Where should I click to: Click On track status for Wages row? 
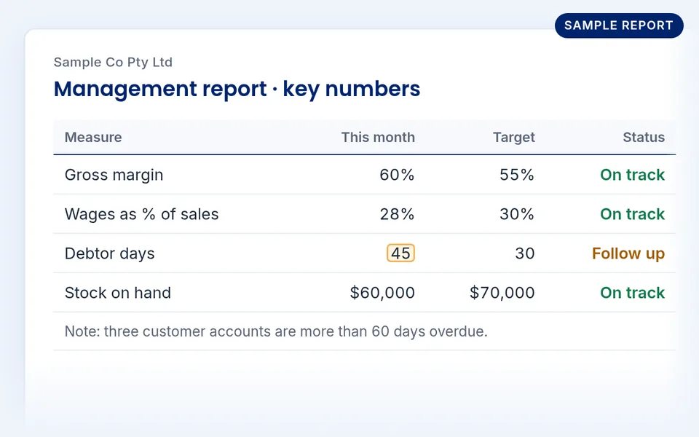[632, 214]
